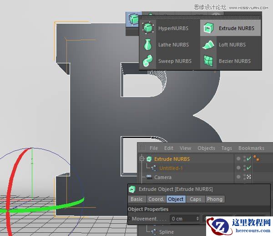Collapse the Extrude NURBS tree node
The image size is (273, 236).
click(x=142, y=159)
